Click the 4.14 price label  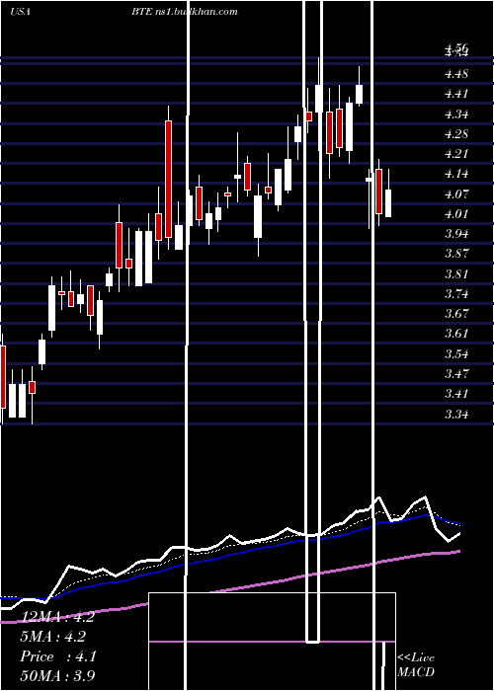coord(456,174)
